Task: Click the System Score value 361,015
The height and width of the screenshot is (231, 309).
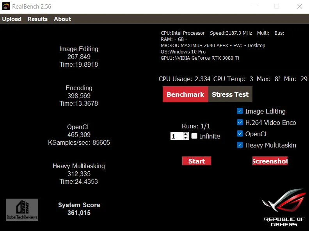Action: 79,213
